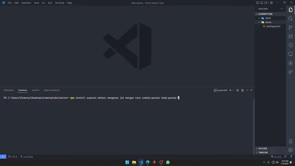Image resolution: width=295 pixels, height=166 pixels.
Task: Open the Remote Explorer monitor icon
Action: pos(290,54)
